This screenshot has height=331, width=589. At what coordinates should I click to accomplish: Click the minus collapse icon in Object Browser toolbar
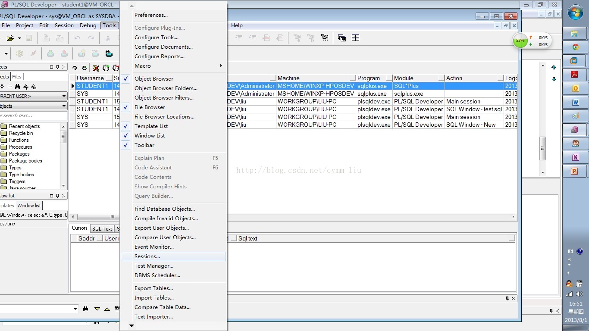10,87
